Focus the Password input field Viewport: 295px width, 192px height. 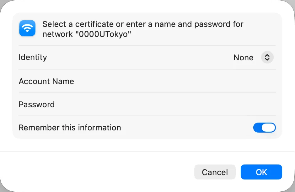click(166, 104)
